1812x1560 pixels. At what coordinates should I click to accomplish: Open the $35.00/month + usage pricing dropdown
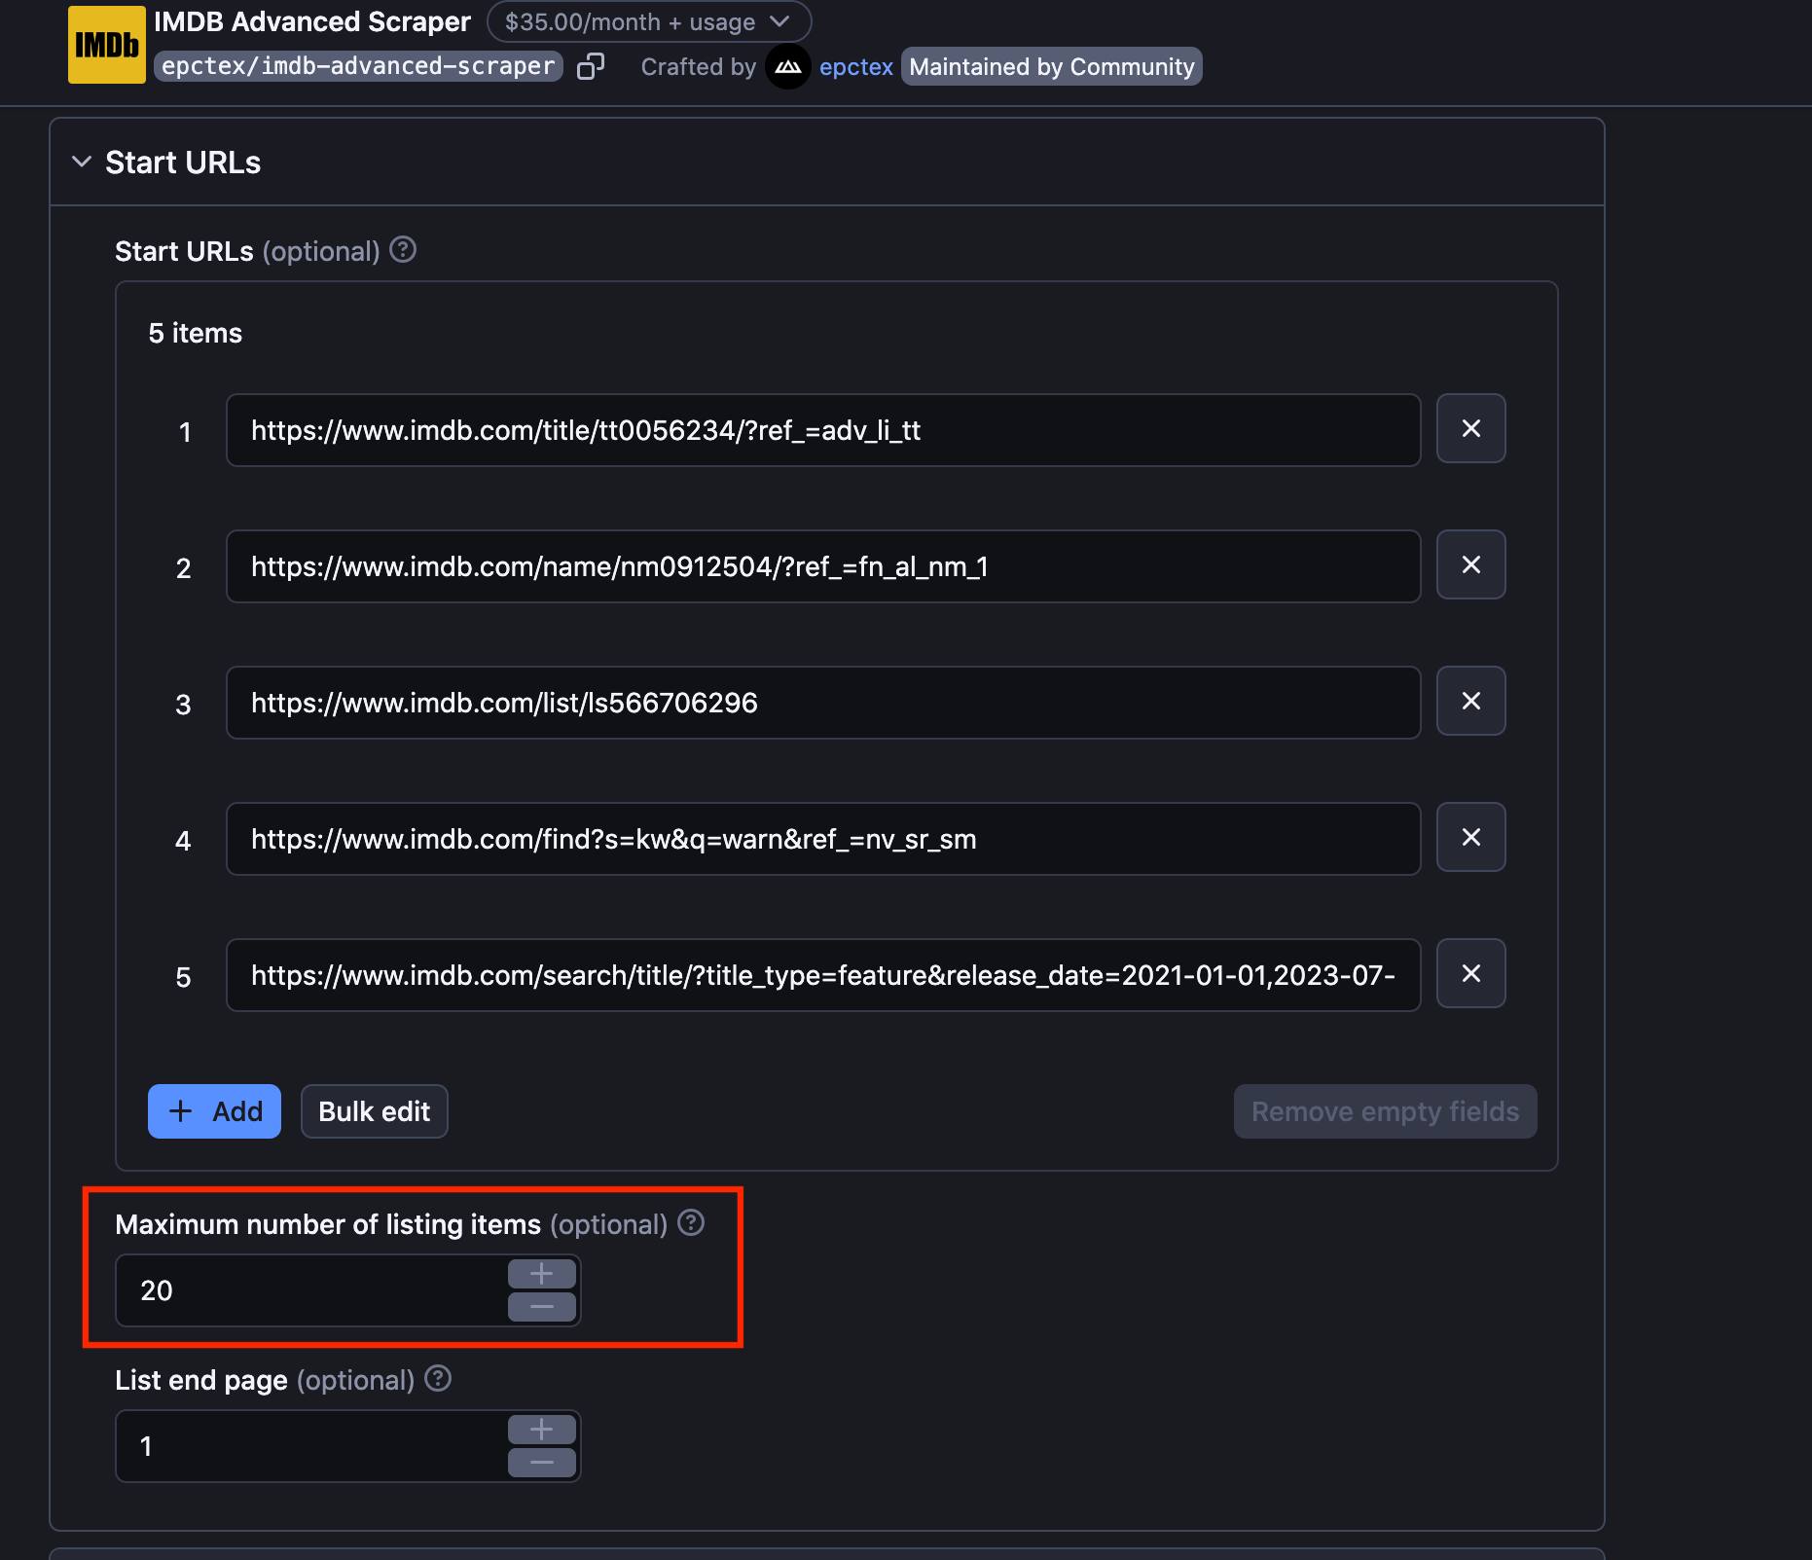point(649,21)
